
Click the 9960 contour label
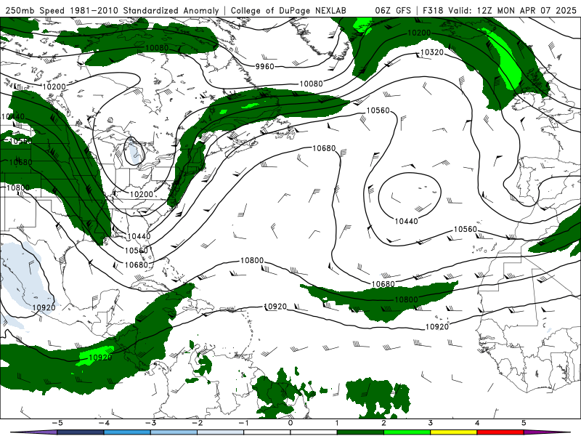[265, 66]
